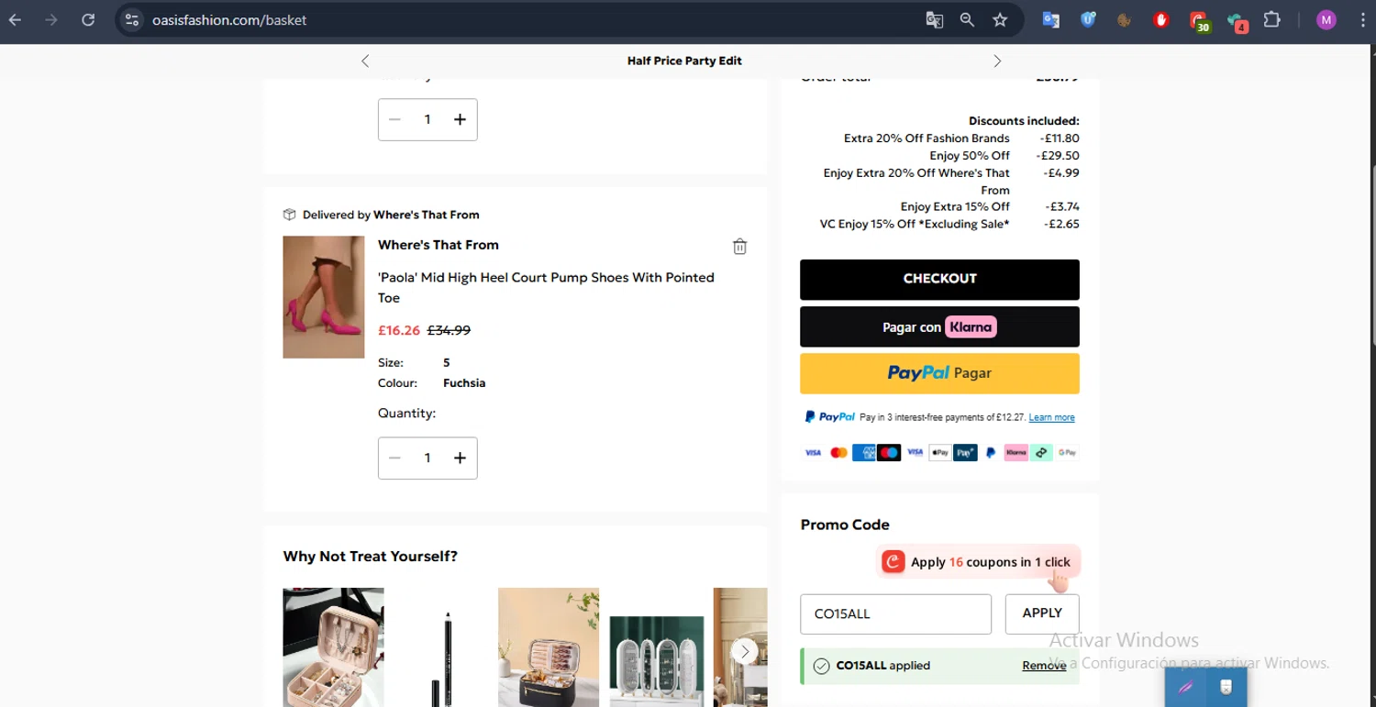Image resolution: width=1376 pixels, height=707 pixels.
Task: Click the promo code field containing CO15ALL
Action: click(895, 614)
